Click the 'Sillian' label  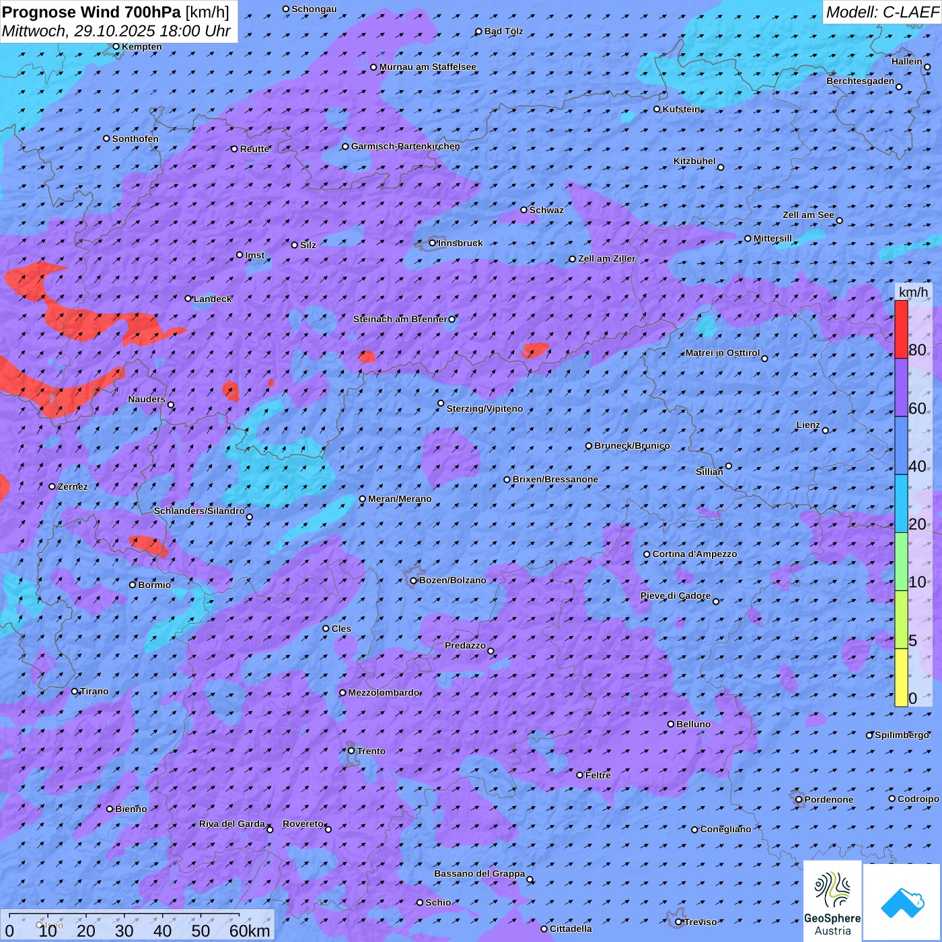[709, 472]
